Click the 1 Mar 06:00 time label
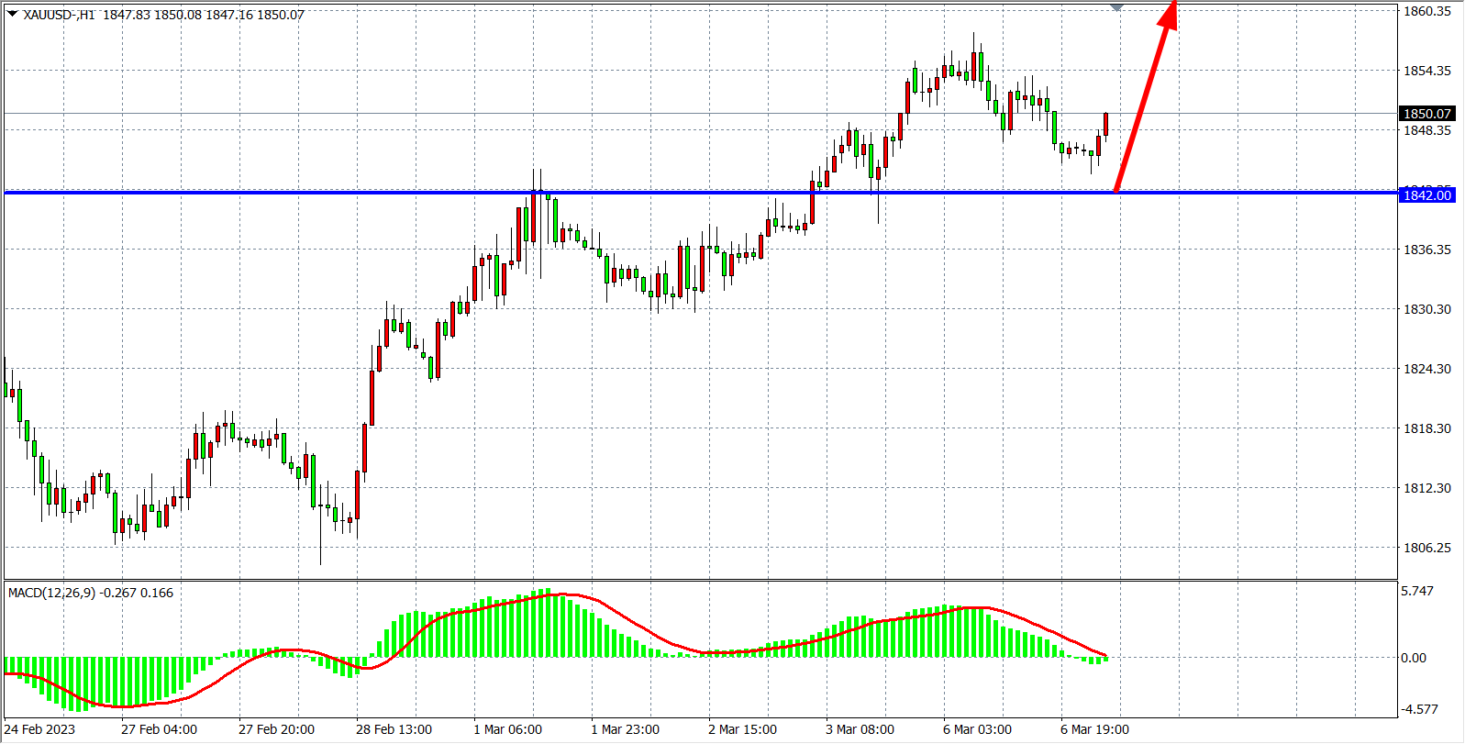 point(507,729)
